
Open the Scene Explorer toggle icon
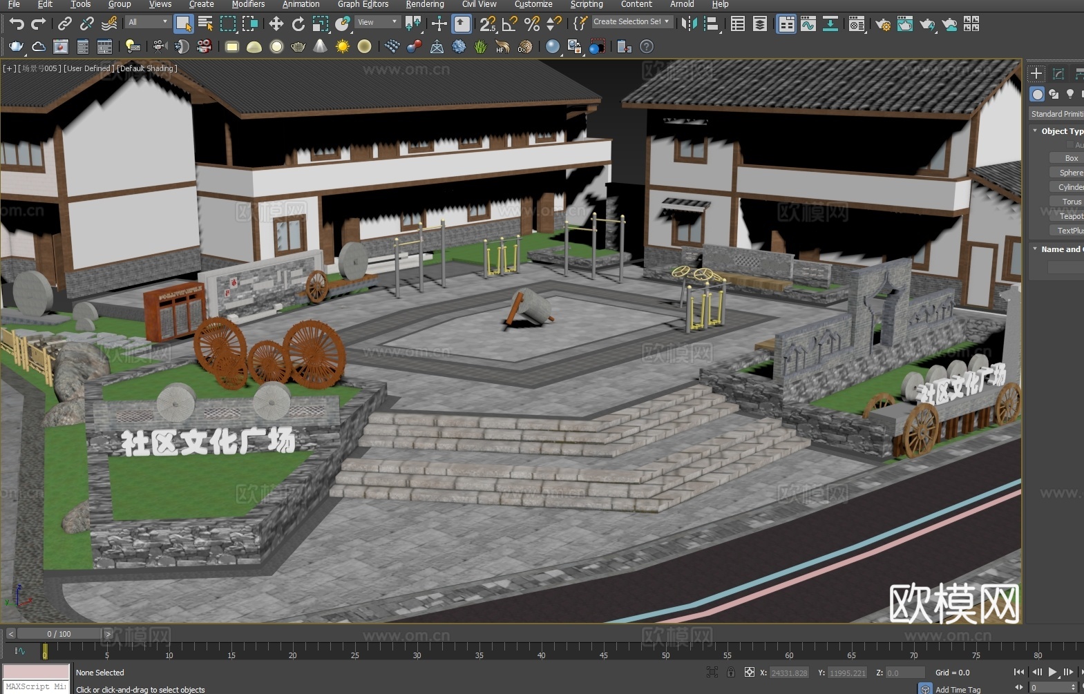tap(738, 24)
